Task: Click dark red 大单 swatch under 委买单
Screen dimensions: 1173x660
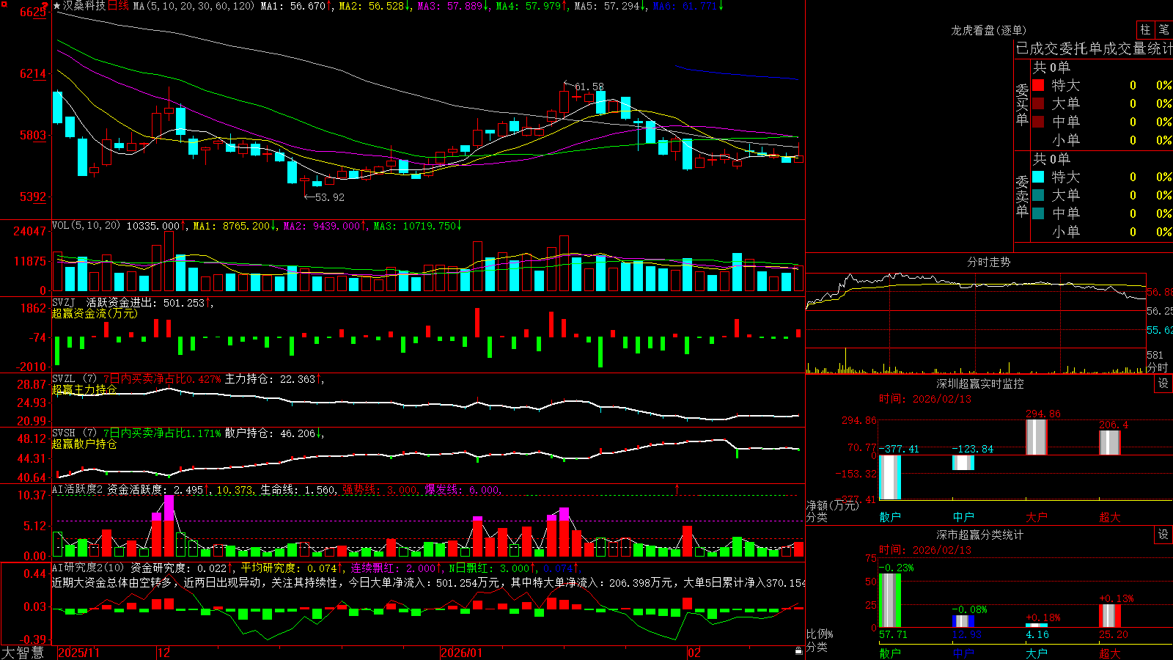Action: coord(1038,103)
